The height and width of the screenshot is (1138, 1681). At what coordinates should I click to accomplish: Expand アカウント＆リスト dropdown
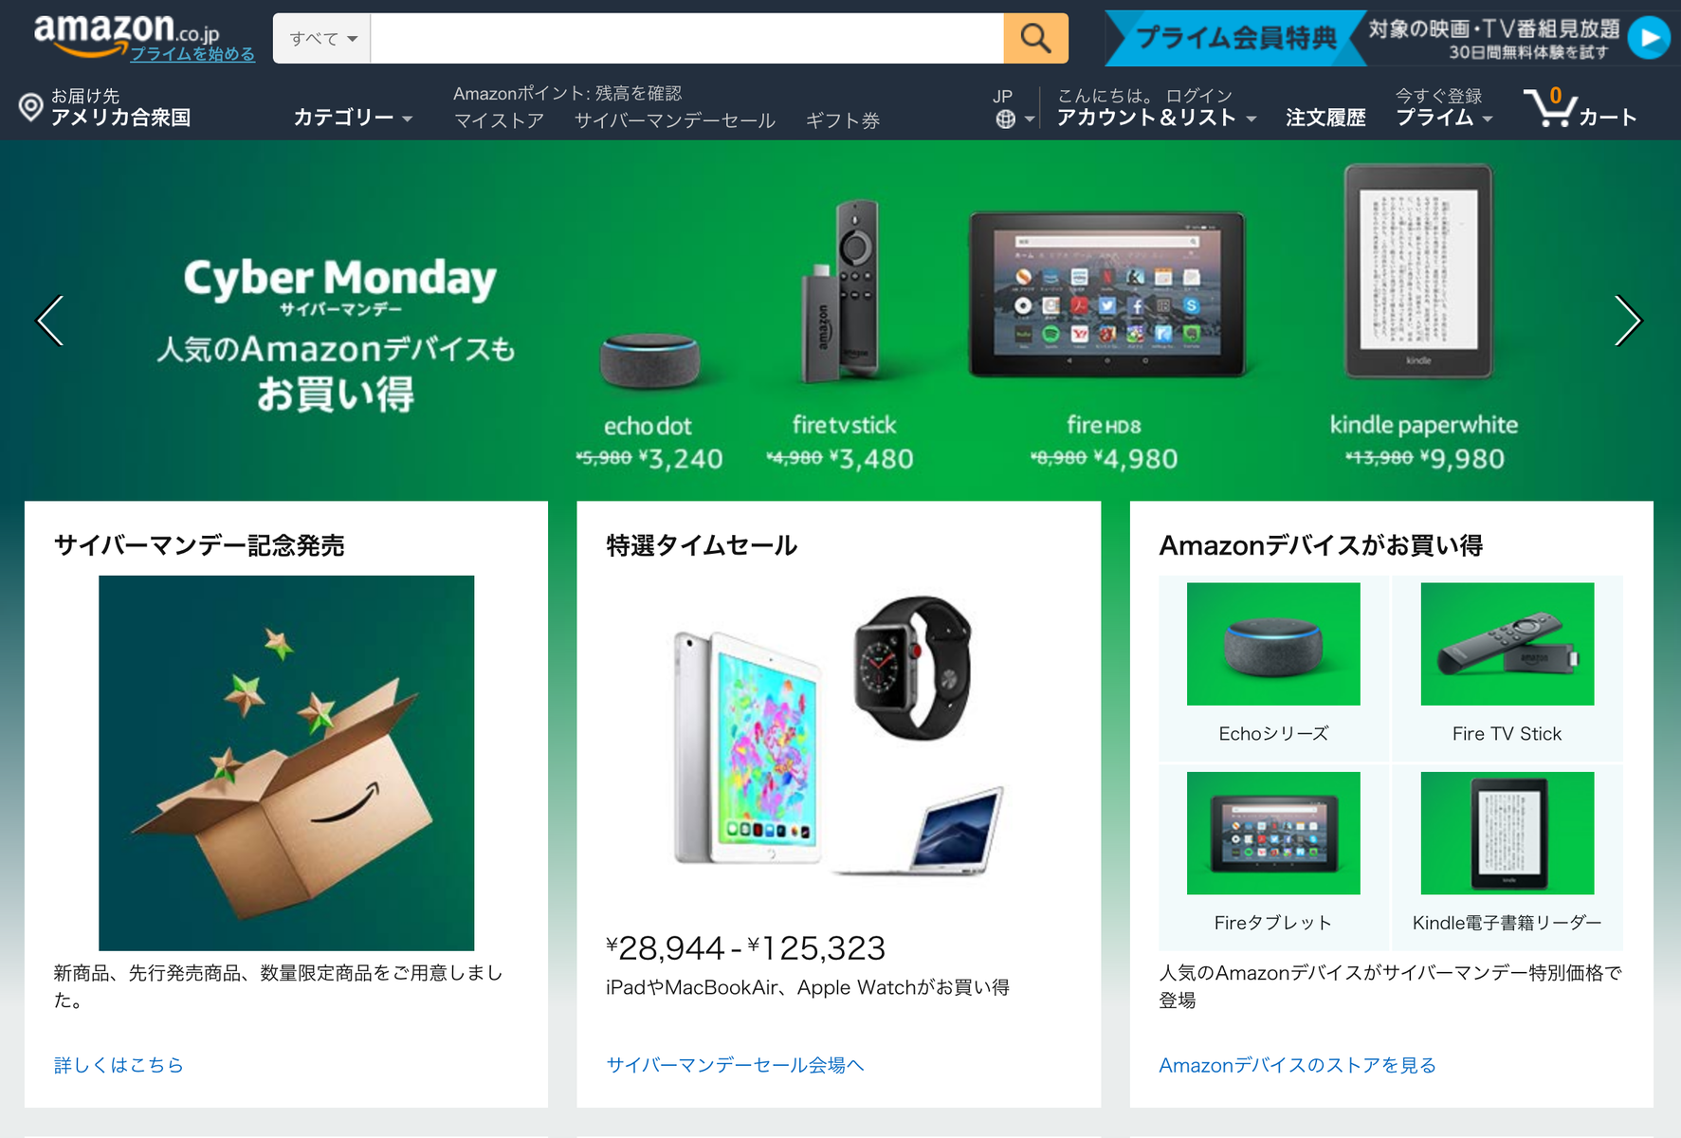[1156, 118]
